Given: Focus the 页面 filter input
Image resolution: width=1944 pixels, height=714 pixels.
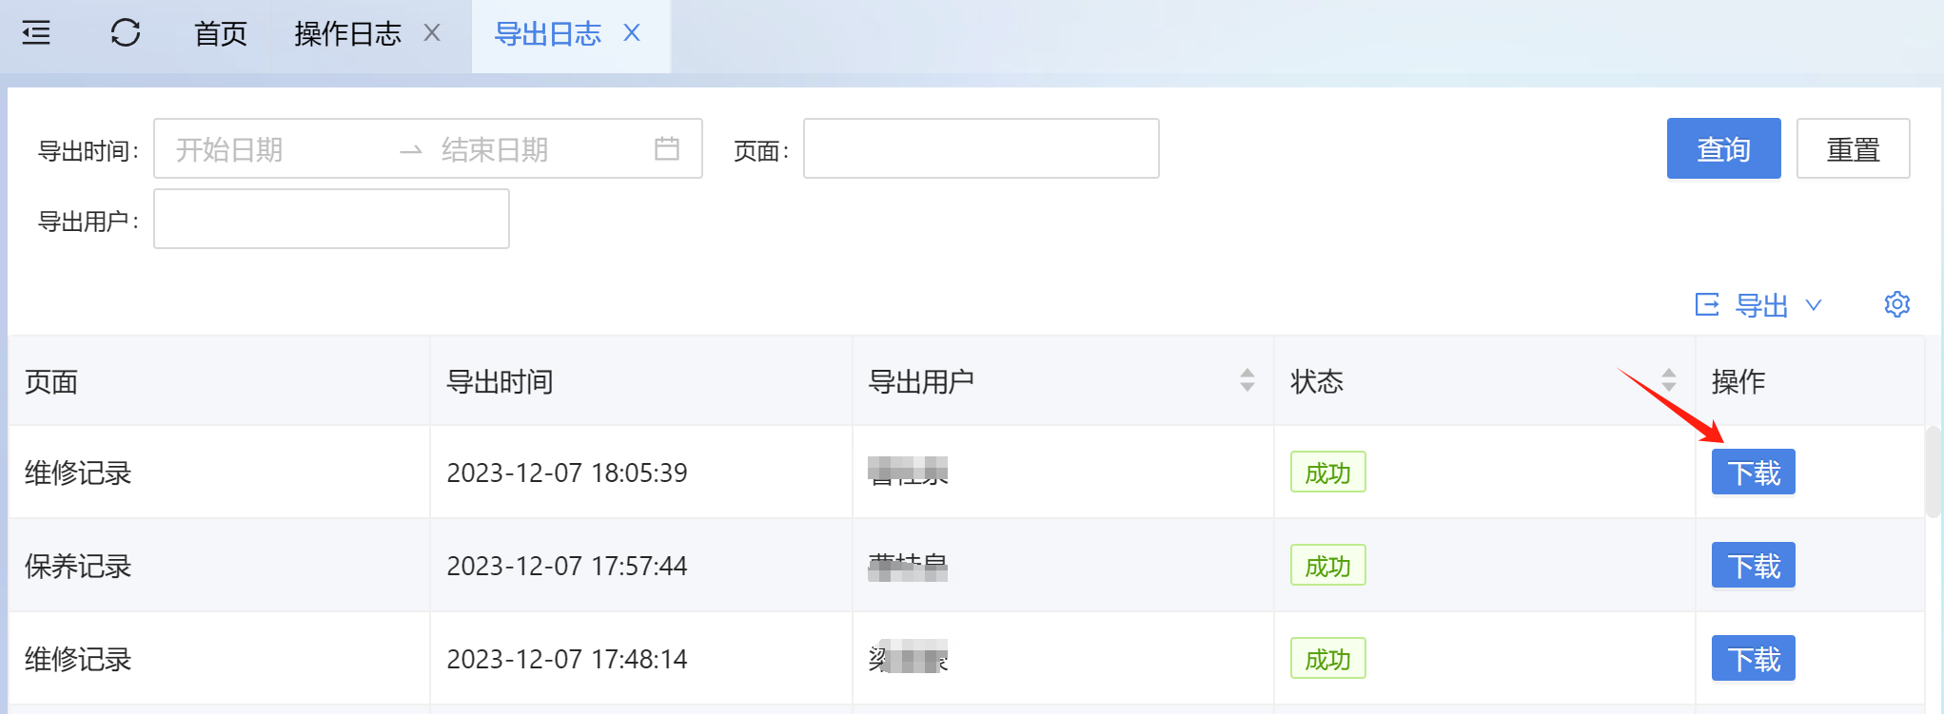Looking at the screenshot, I should (x=980, y=148).
